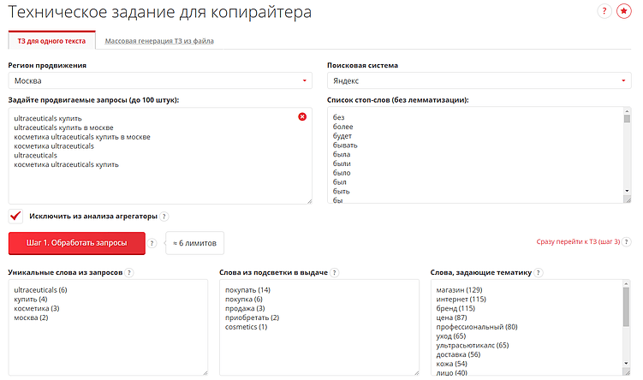Click highlight word 'покупать (14)'

coord(247,290)
